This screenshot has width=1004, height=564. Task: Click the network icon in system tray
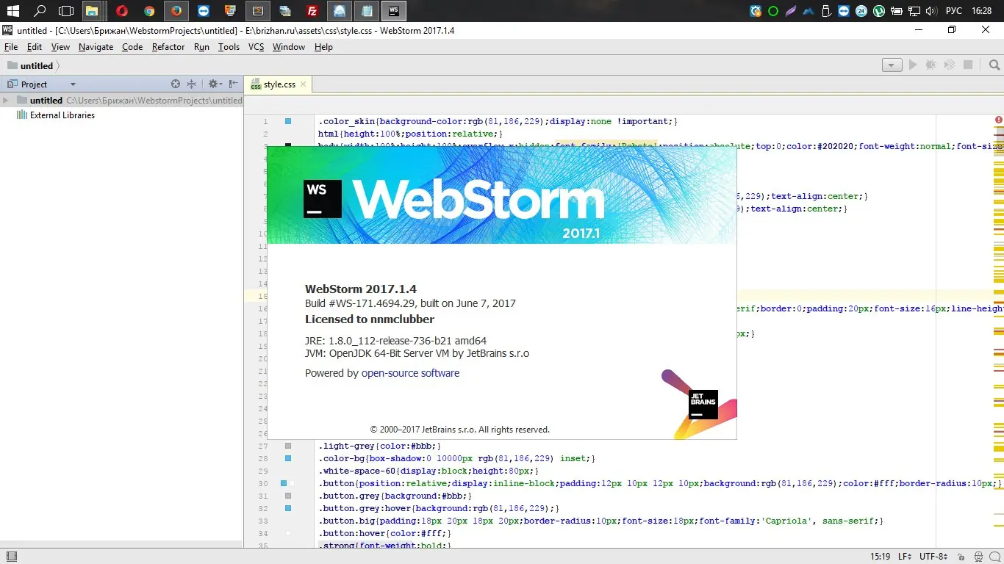click(x=913, y=11)
